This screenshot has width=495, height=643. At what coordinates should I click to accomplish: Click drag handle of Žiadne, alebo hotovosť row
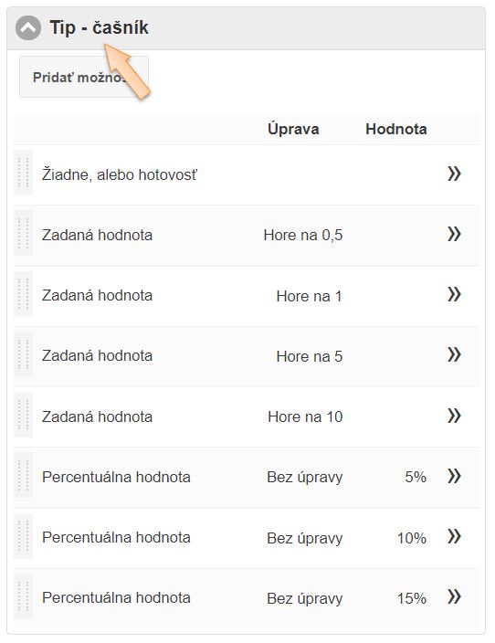tap(24, 173)
